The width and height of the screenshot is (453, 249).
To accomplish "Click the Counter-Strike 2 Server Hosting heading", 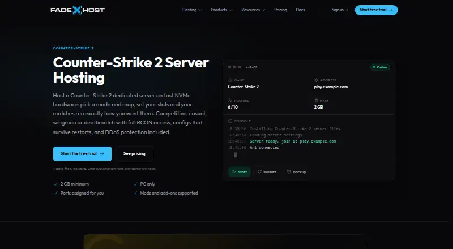I will point(131,70).
